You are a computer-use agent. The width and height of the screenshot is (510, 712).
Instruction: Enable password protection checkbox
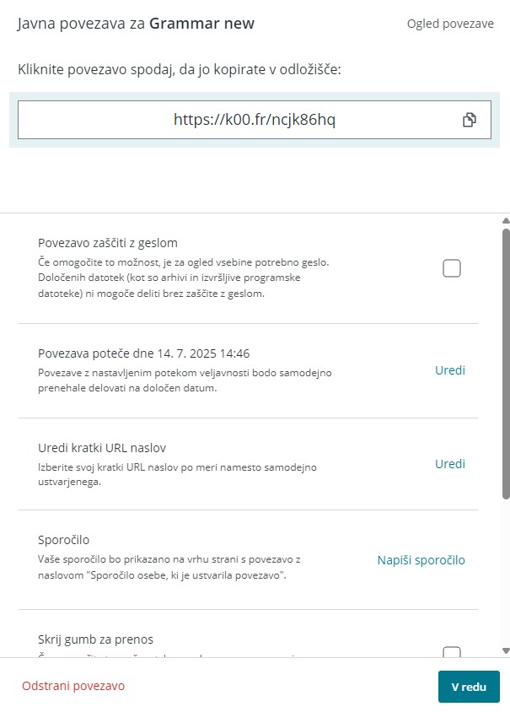click(x=452, y=268)
